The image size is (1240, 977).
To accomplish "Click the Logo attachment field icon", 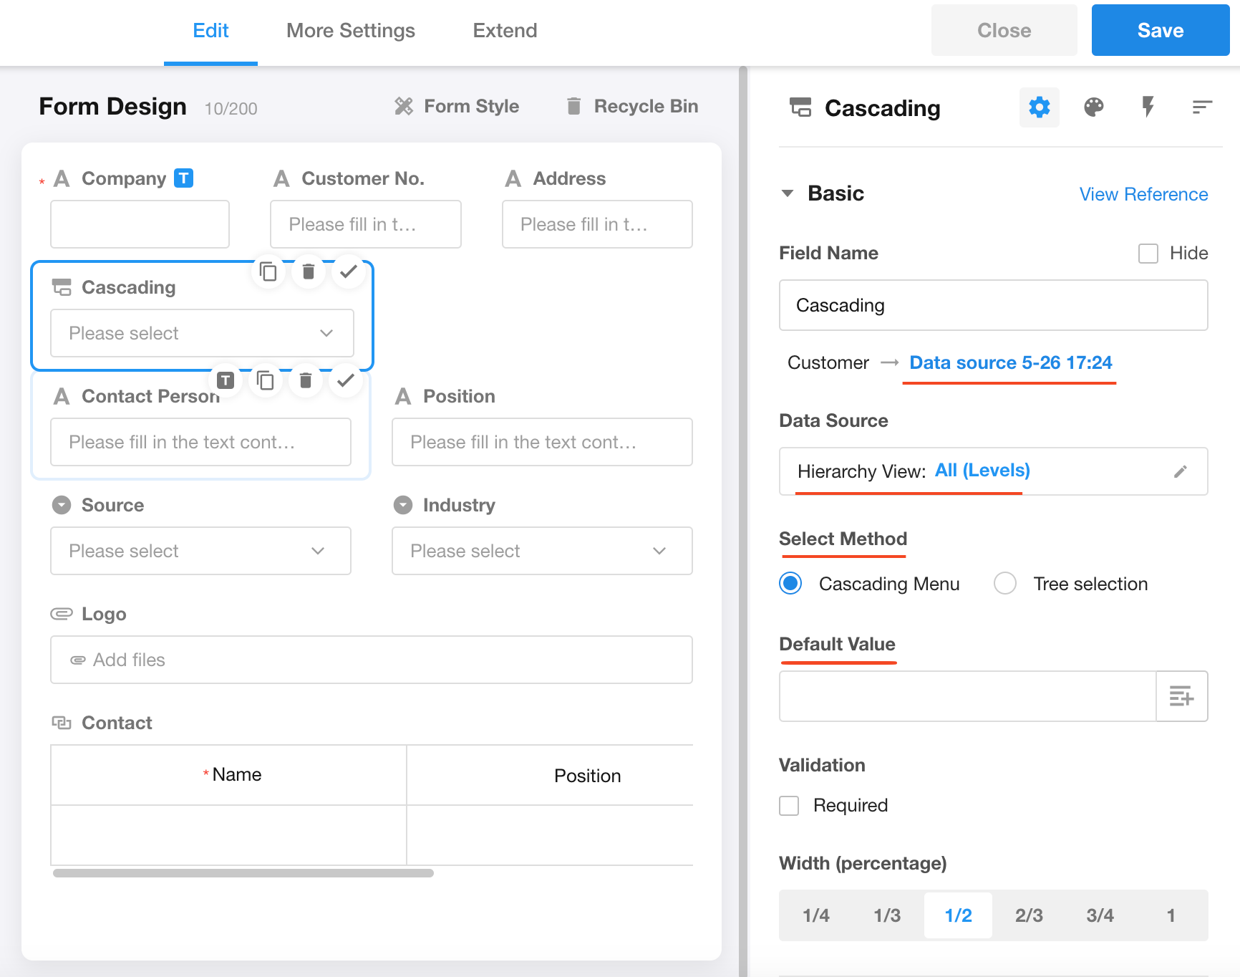I will coord(62,614).
